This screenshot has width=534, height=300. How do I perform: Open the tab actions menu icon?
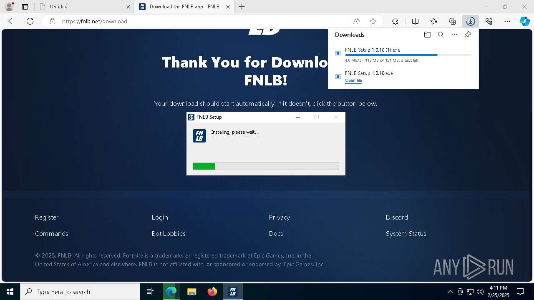point(25,7)
